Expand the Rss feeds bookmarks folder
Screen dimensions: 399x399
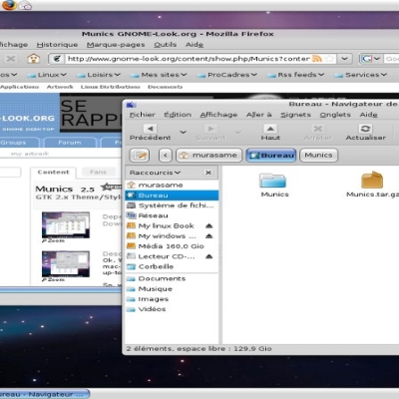coord(296,75)
